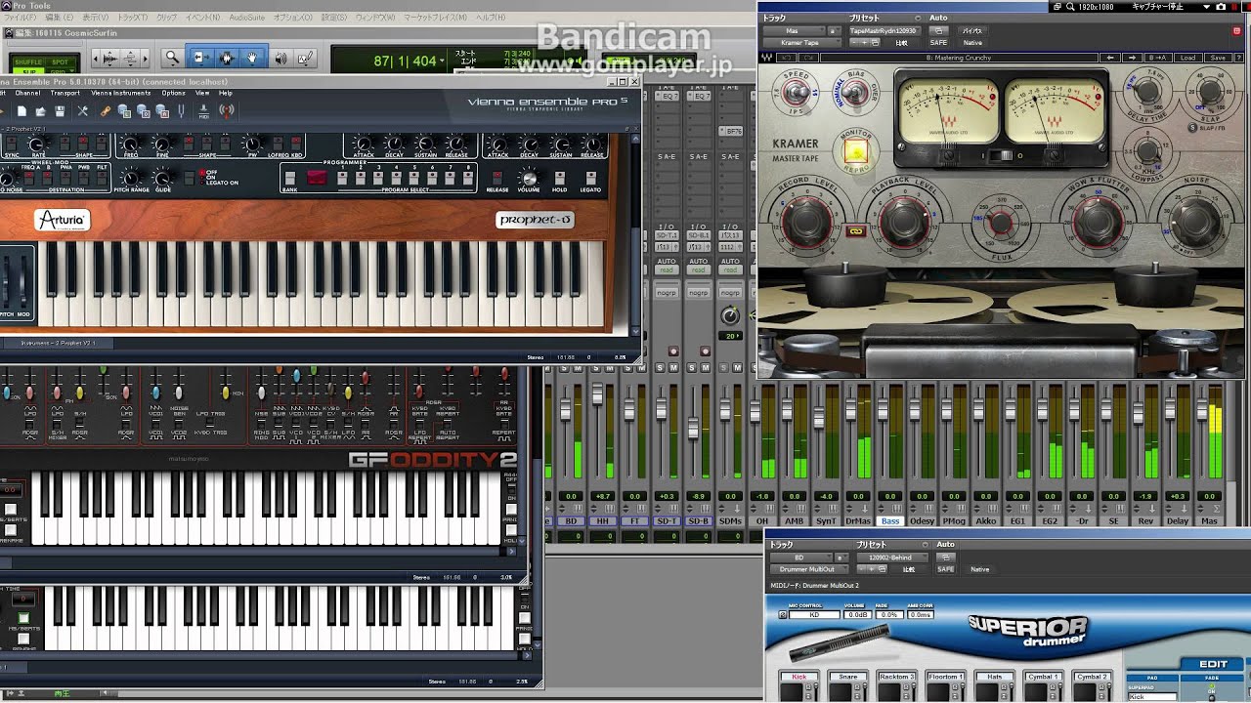Open the TapeMastrRydn120930 preset dropdown

pyautogui.click(x=886, y=31)
